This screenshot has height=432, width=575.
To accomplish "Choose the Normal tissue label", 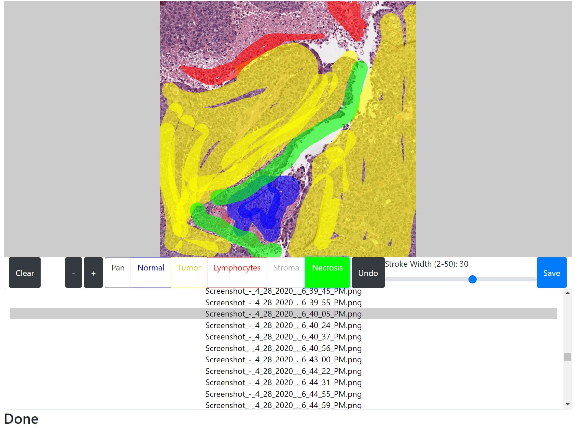I will (151, 273).
